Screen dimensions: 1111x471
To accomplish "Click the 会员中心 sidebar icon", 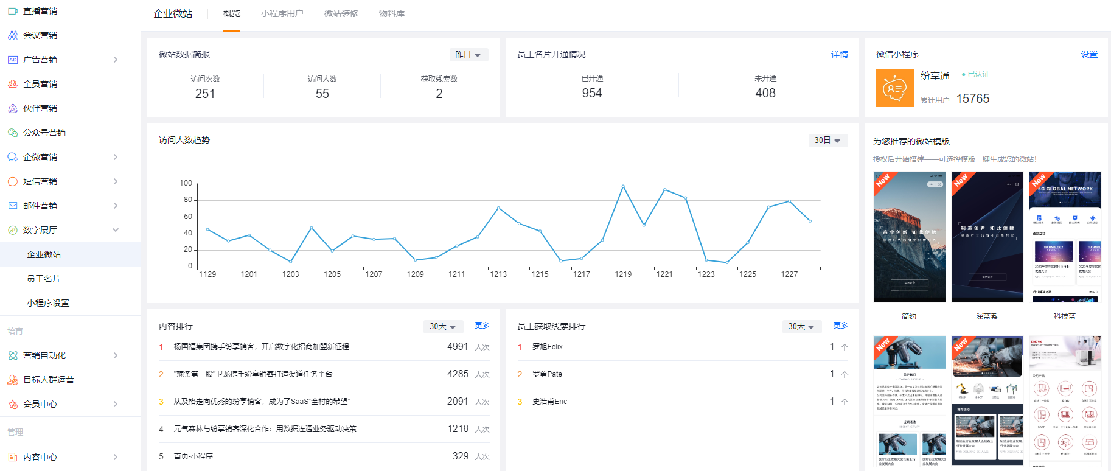I will [x=13, y=404].
